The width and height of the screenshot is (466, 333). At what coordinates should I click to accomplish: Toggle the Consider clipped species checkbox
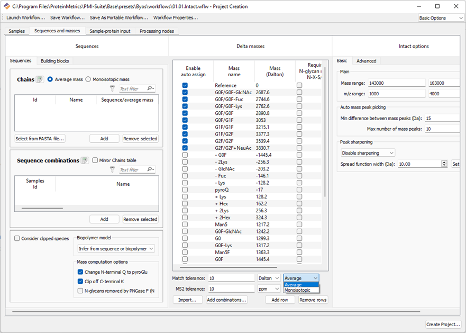(x=17, y=238)
